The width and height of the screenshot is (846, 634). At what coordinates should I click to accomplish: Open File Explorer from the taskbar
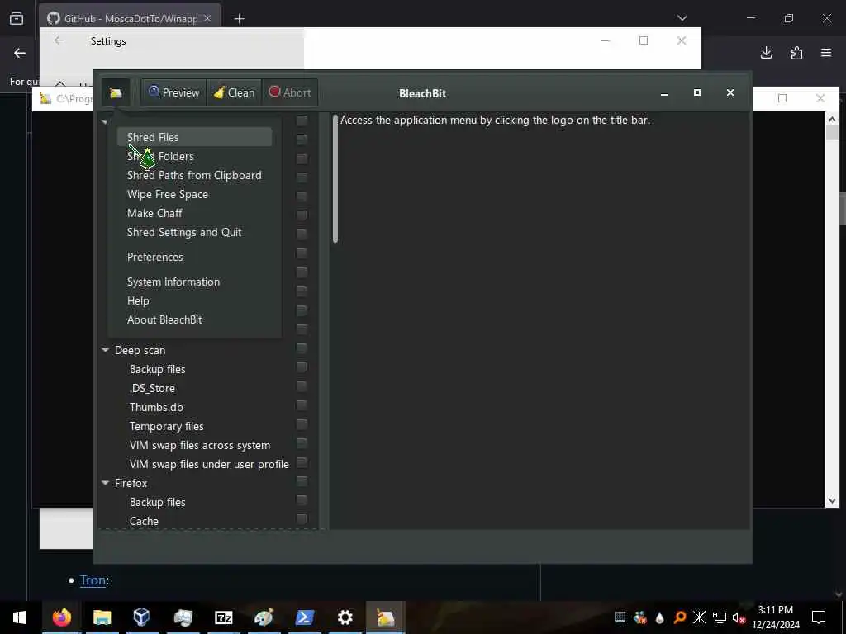coord(102,617)
